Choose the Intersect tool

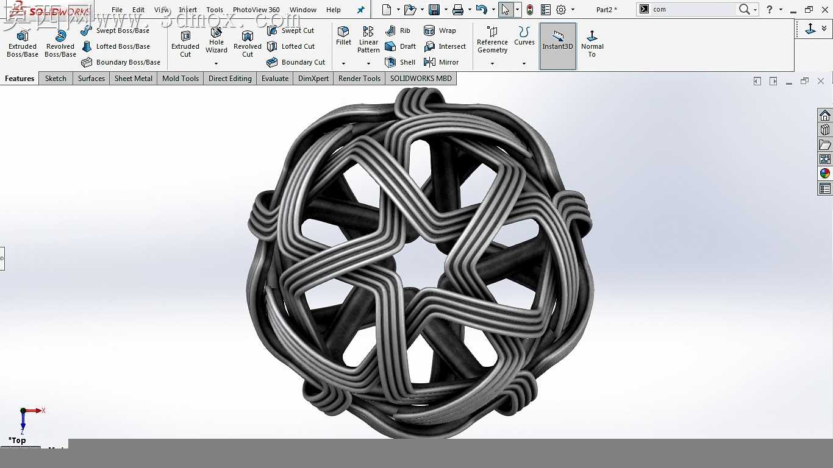pyautogui.click(x=445, y=46)
